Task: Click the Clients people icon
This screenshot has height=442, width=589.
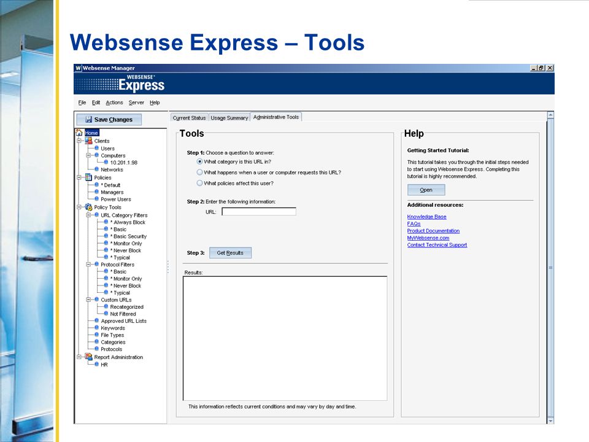Action: click(88, 141)
